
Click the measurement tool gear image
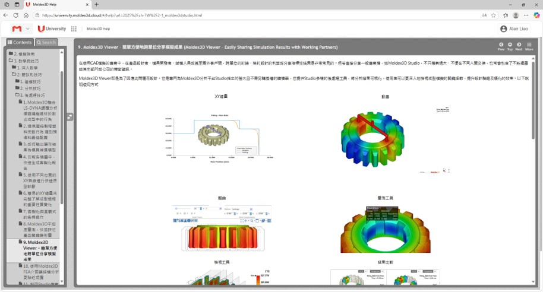[x=385, y=229]
